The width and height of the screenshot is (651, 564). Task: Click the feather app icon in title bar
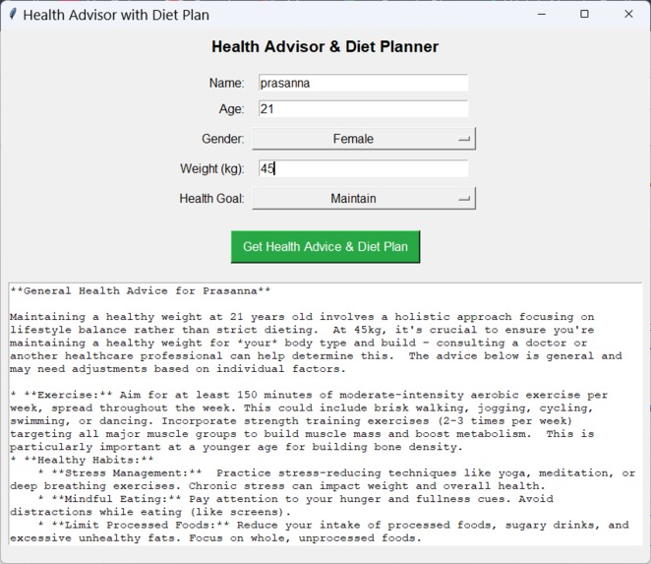click(13, 14)
